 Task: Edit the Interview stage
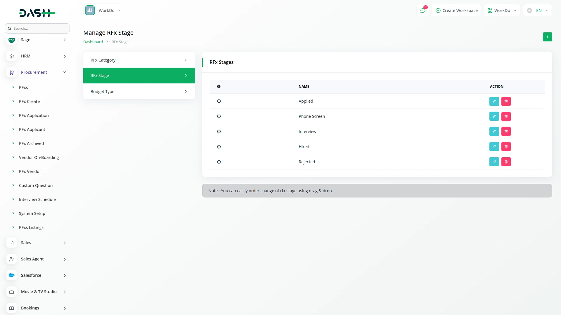point(494,132)
